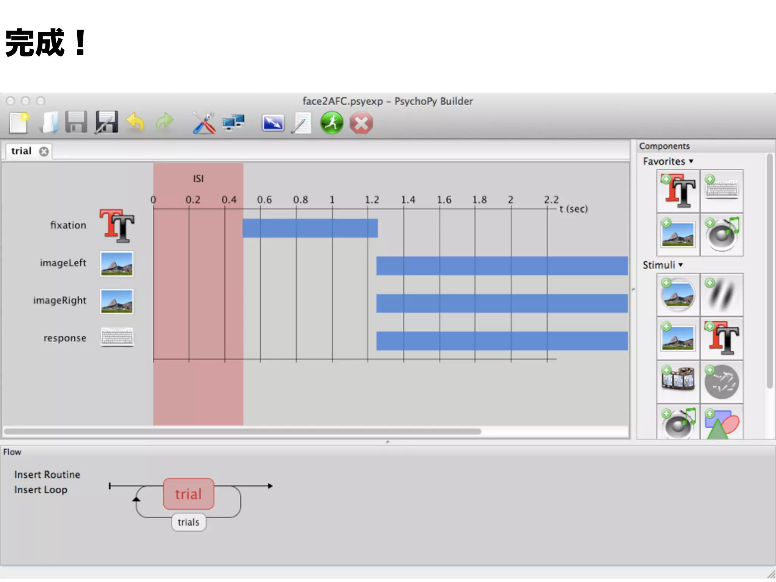
Task: Open the fixation text component icon
Action: (x=117, y=225)
